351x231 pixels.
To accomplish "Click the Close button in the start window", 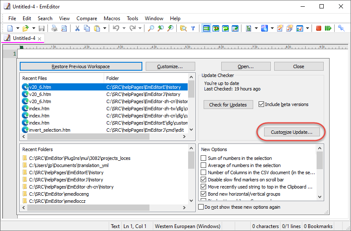I will (x=299, y=66).
